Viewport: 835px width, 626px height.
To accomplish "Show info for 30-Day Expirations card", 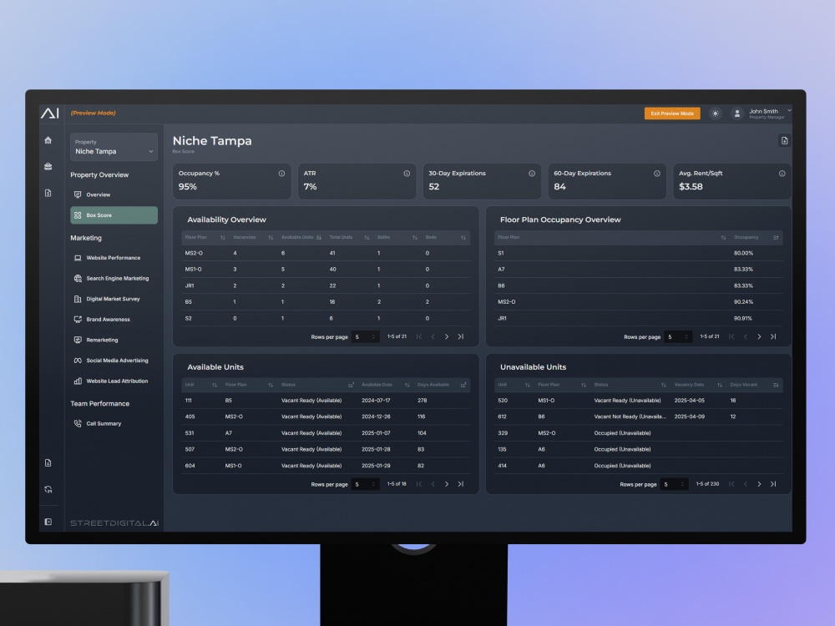I will coord(531,174).
